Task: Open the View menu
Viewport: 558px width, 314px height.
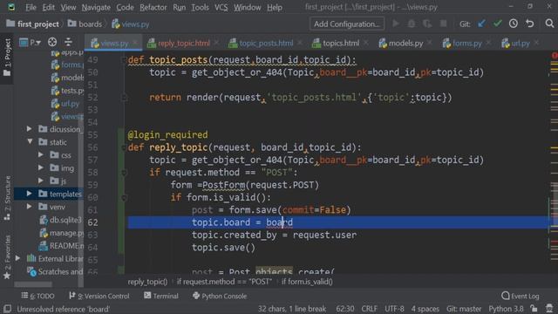Action: [68, 7]
